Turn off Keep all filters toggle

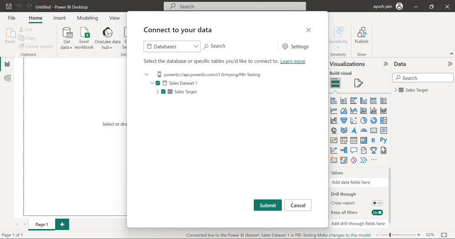[377, 213]
